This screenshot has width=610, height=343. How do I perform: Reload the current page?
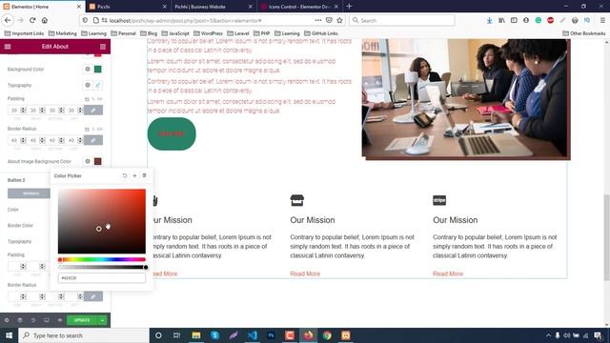(x=32, y=20)
